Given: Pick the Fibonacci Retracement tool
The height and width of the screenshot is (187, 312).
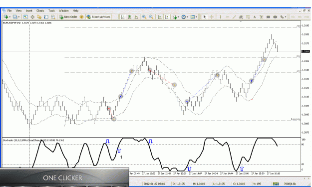Looking at the screenshot, I should pyautogui.click(x=248, y=17).
